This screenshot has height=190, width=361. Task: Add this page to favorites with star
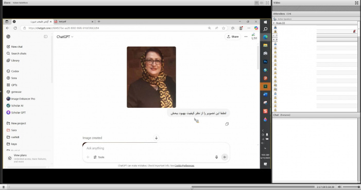pyautogui.click(x=224, y=28)
